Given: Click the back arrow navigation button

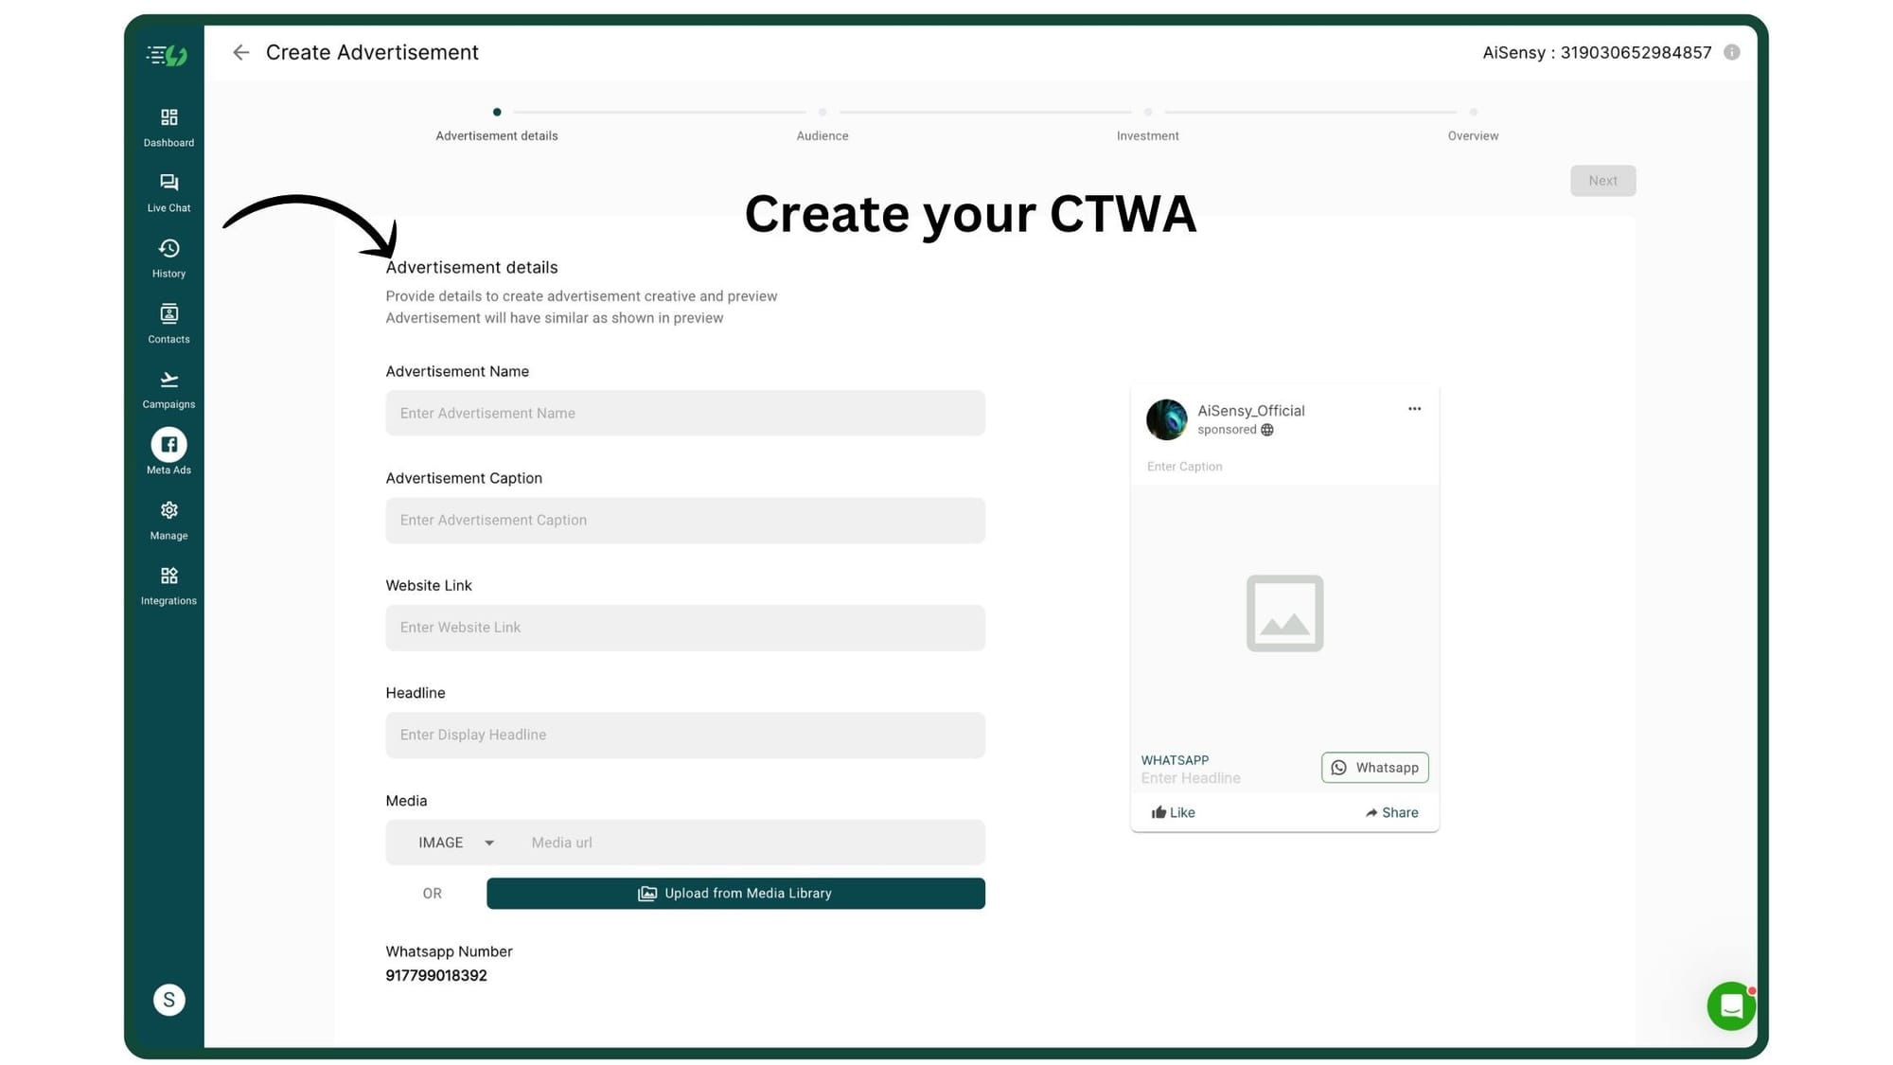Looking at the screenshot, I should pyautogui.click(x=239, y=52).
